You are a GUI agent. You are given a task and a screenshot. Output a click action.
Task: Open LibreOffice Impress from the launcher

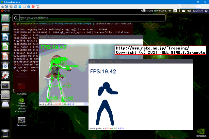[x=6, y=57]
